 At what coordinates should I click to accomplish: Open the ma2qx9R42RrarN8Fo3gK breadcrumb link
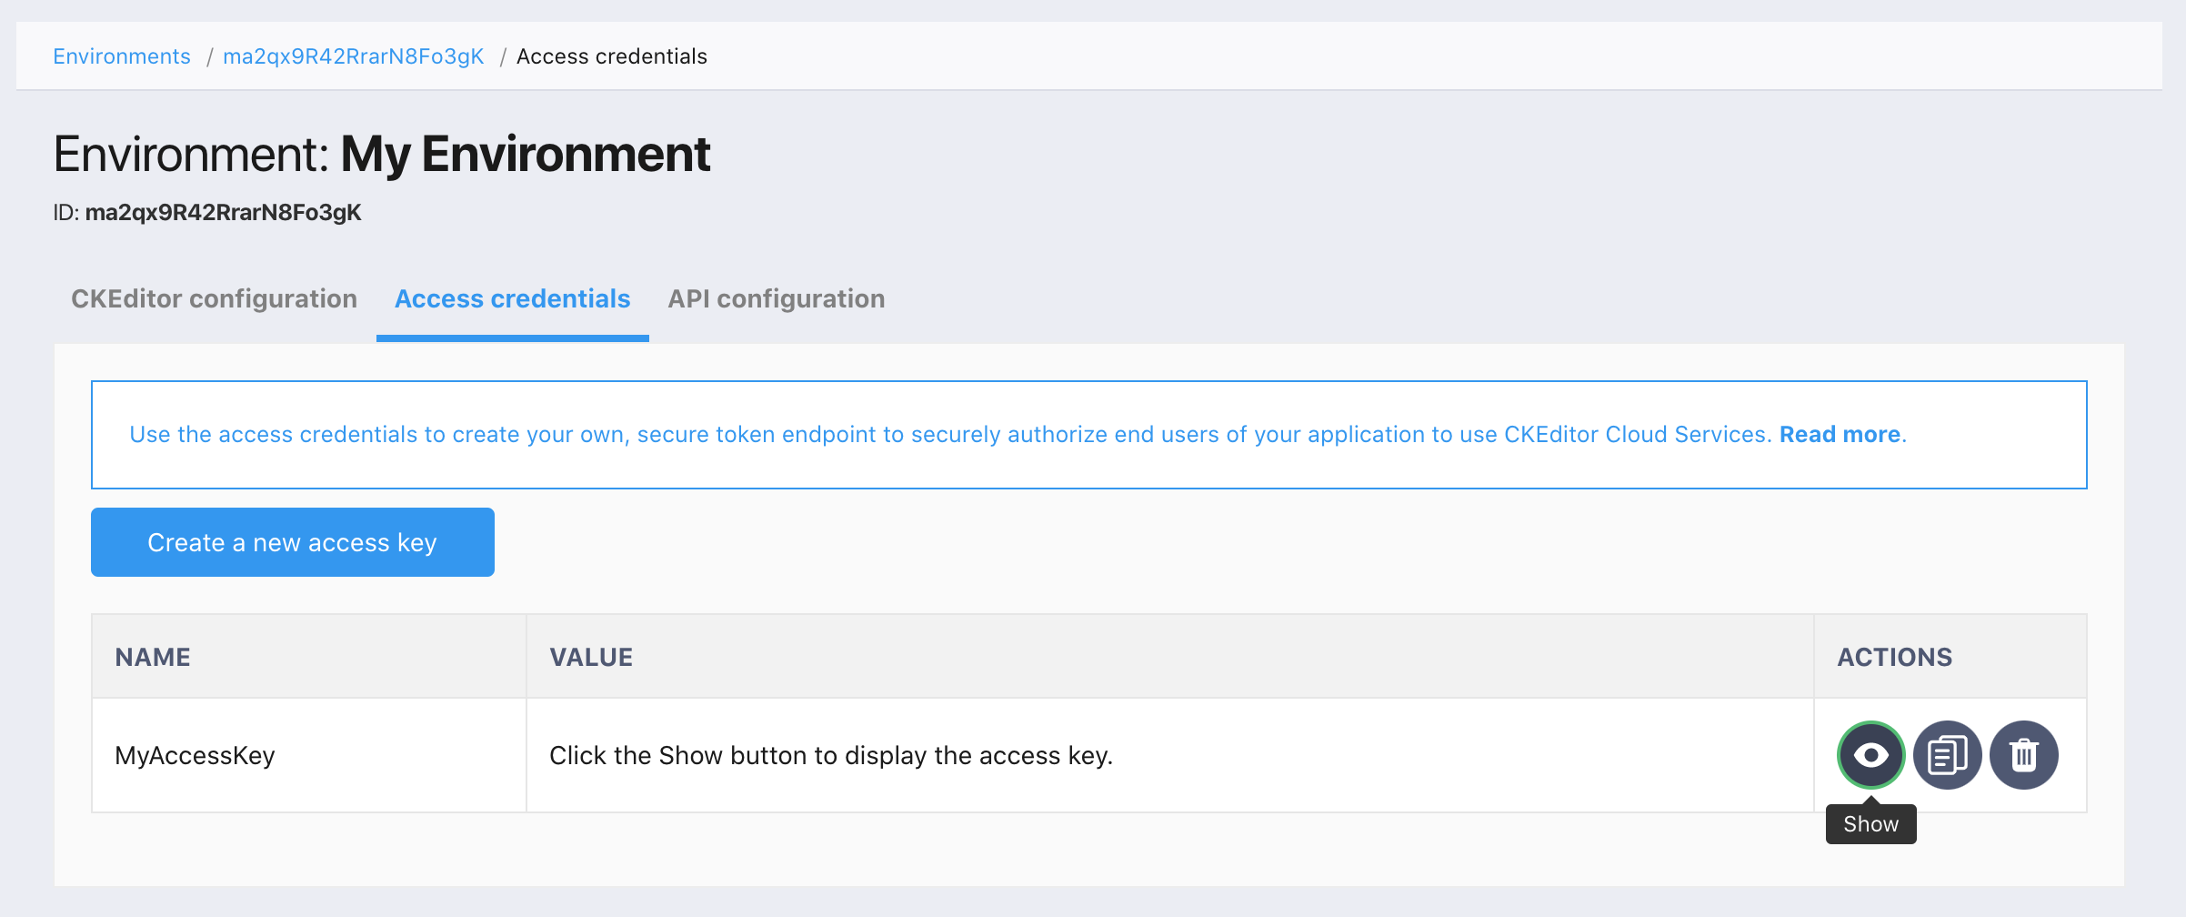(x=353, y=56)
